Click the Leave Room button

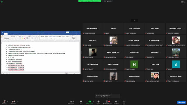tap(181, 102)
